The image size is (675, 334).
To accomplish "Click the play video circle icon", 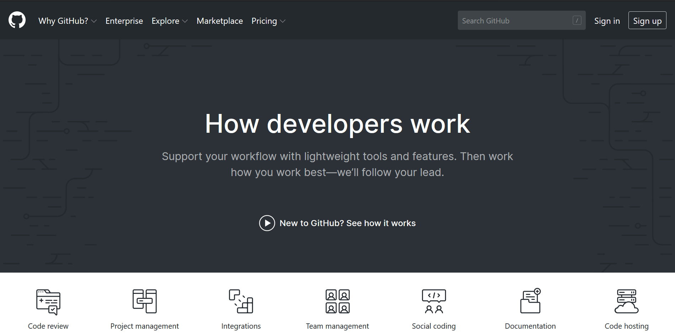I will pos(267,223).
